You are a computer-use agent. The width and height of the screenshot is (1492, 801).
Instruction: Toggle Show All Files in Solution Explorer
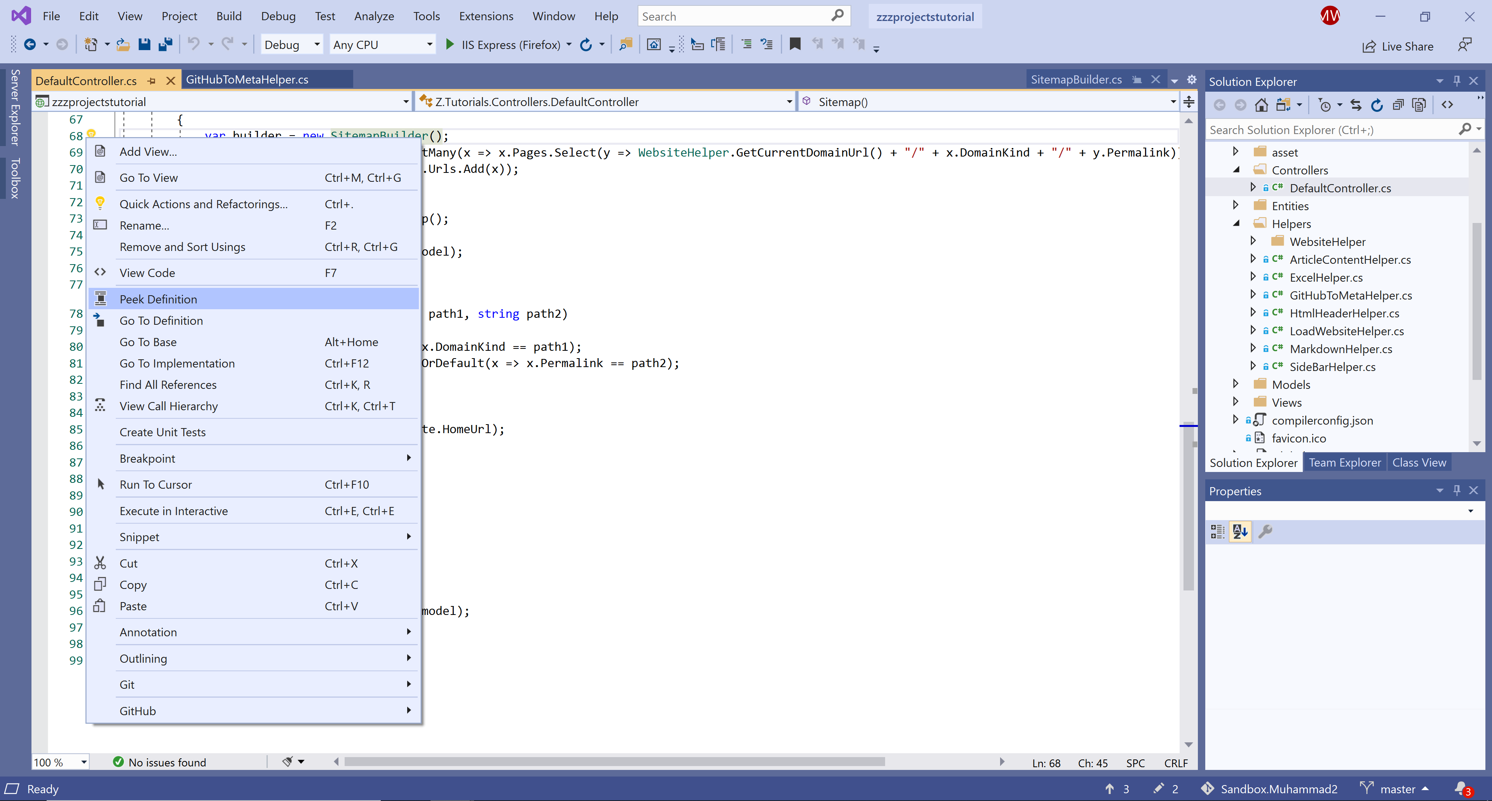click(1419, 105)
